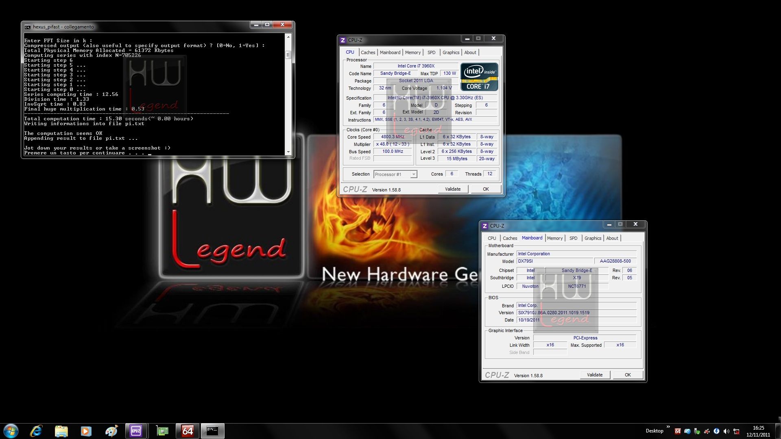Click the Bus Speed value 100.0 MHz
Viewport: 781px width, 439px height.
393,151
